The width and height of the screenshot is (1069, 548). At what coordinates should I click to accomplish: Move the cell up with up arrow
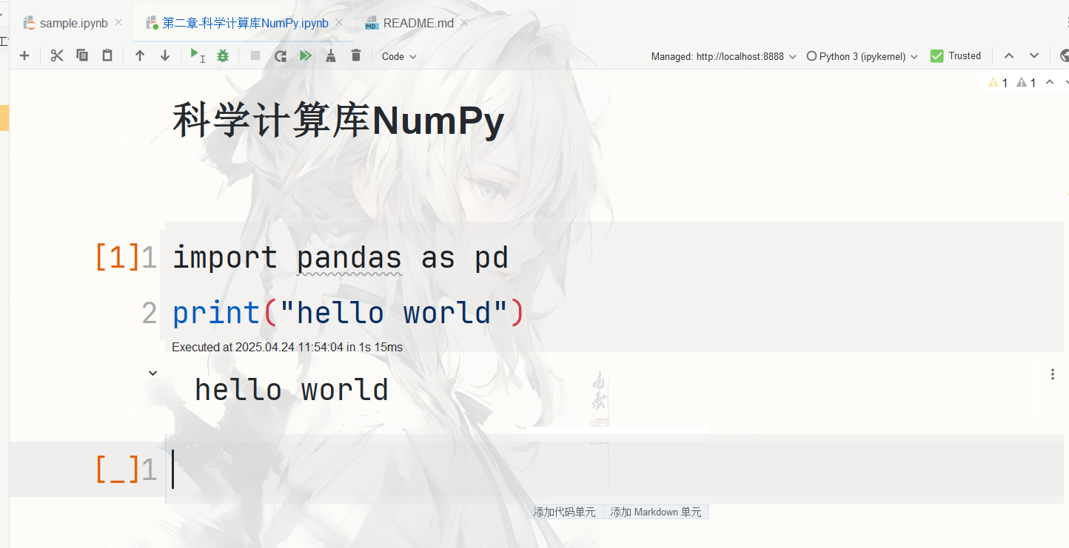tap(140, 55)
